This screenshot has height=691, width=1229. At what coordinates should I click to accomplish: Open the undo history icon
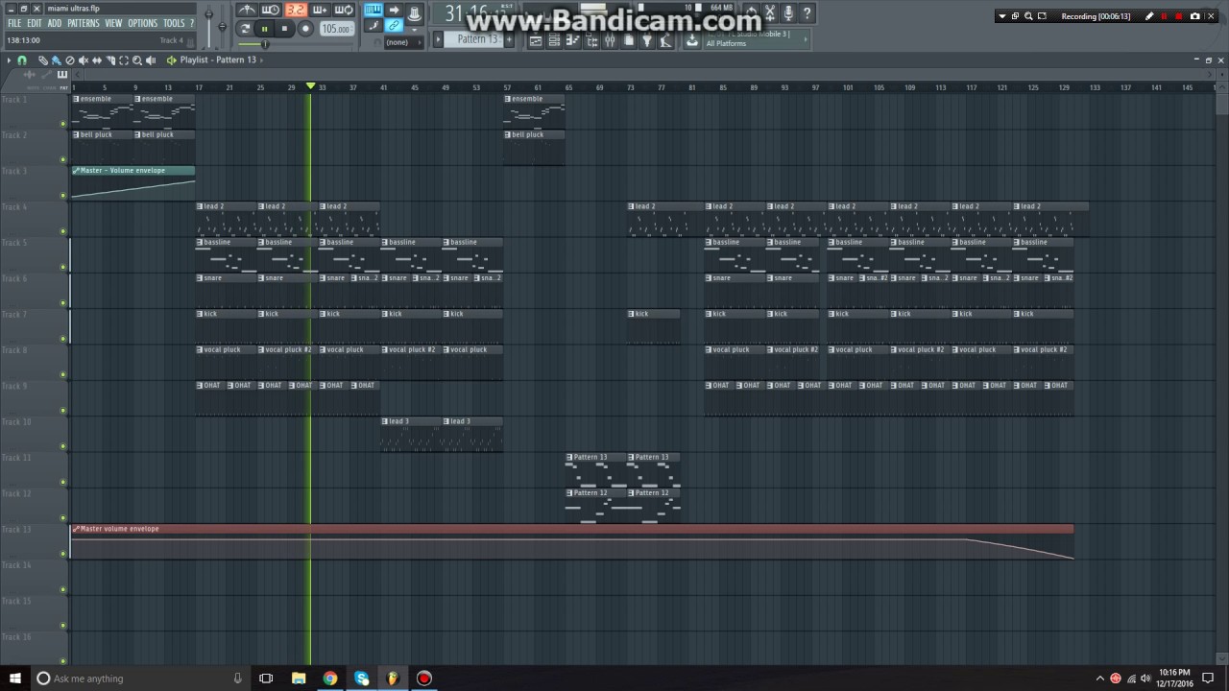[x=751, y=12]
